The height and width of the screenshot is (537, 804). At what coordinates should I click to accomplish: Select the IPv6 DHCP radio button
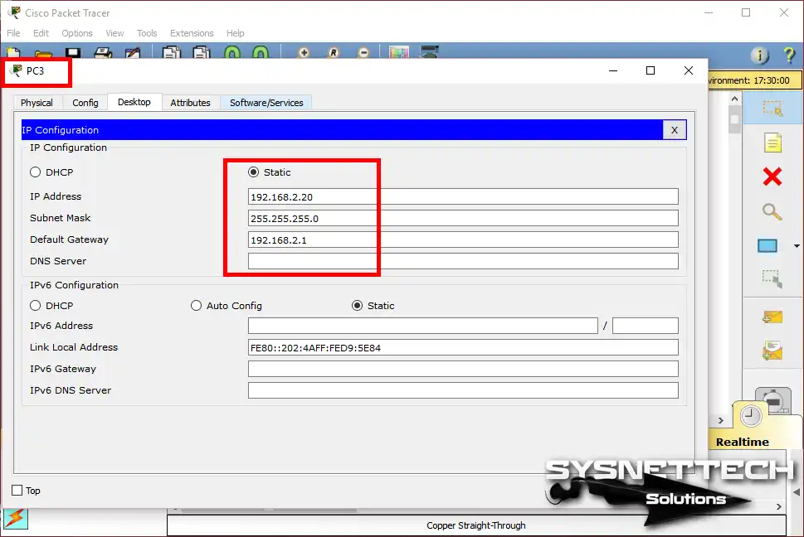(35, 306)
